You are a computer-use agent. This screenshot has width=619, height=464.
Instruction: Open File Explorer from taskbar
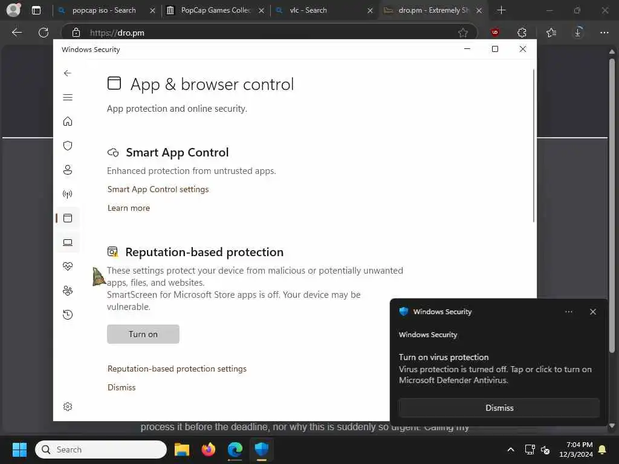coord(182,449)
